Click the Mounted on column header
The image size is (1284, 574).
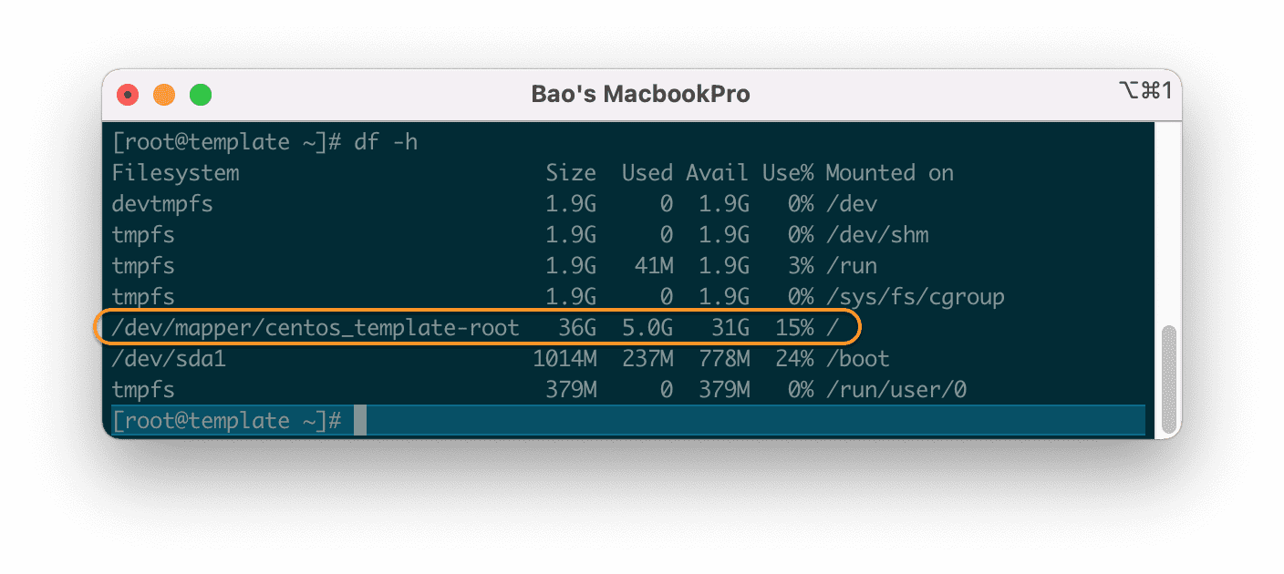889,173
